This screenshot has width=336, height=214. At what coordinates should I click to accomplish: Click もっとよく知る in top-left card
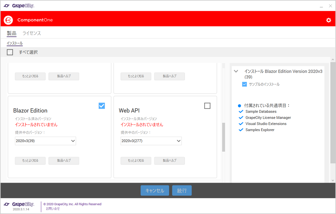pyautogui.click(x=30, y=76)
